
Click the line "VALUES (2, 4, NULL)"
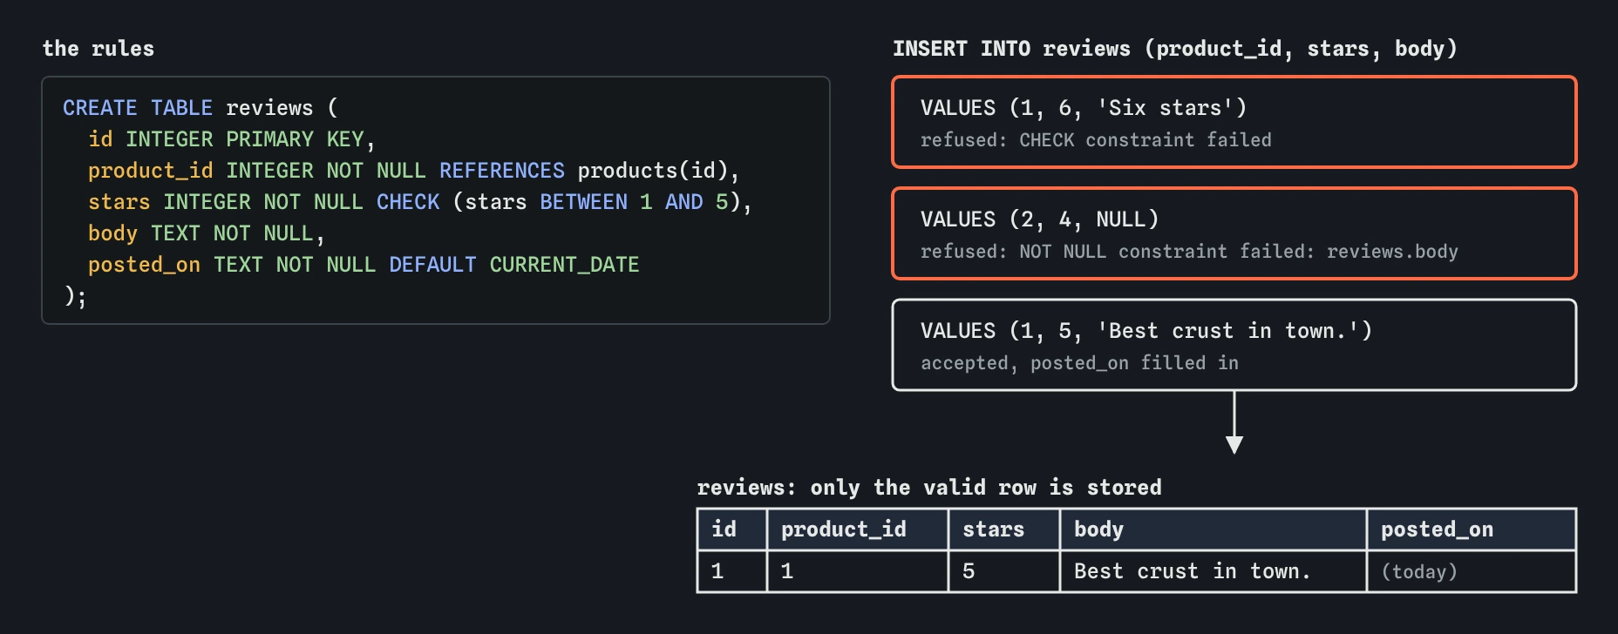1040,219
